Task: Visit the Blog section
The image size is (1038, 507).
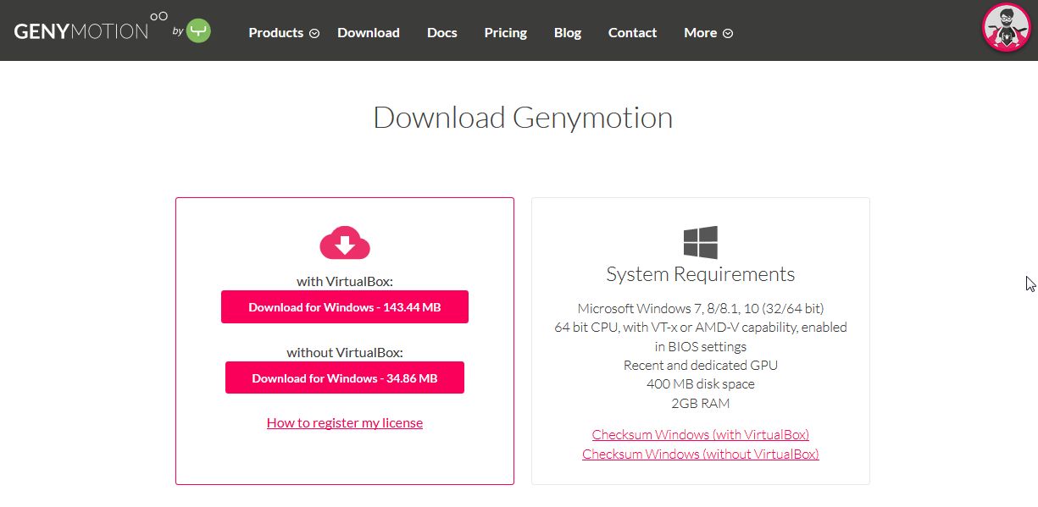Action: (567, 33)
